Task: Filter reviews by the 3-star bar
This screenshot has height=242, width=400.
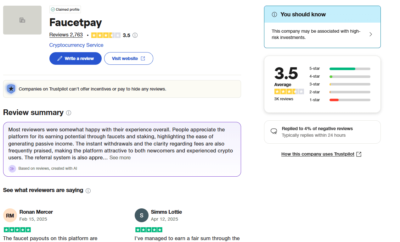Action: coord(350,84)
